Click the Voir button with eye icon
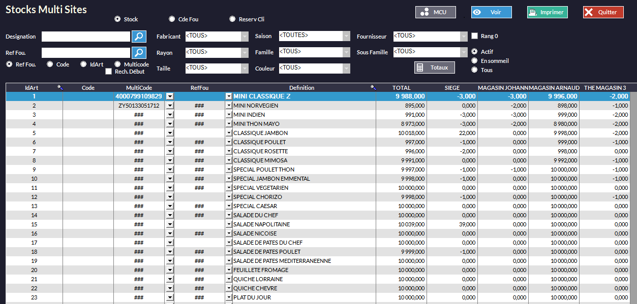637x304 pixels. (491, 12)
